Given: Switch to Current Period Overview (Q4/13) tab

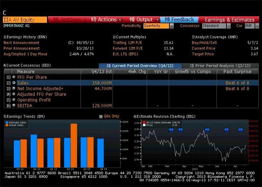Looking at the screenshot, I should click(x=140, y=66).
